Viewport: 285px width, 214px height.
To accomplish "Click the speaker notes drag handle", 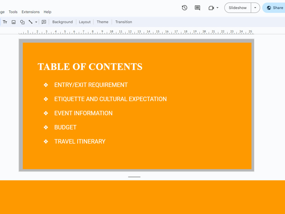I will coord(134,177).
